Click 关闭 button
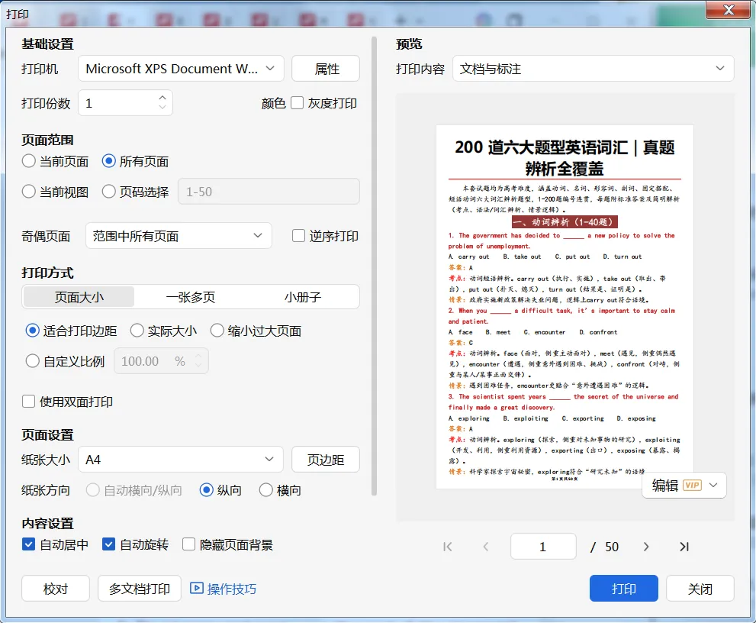 [x=700, y=588]
